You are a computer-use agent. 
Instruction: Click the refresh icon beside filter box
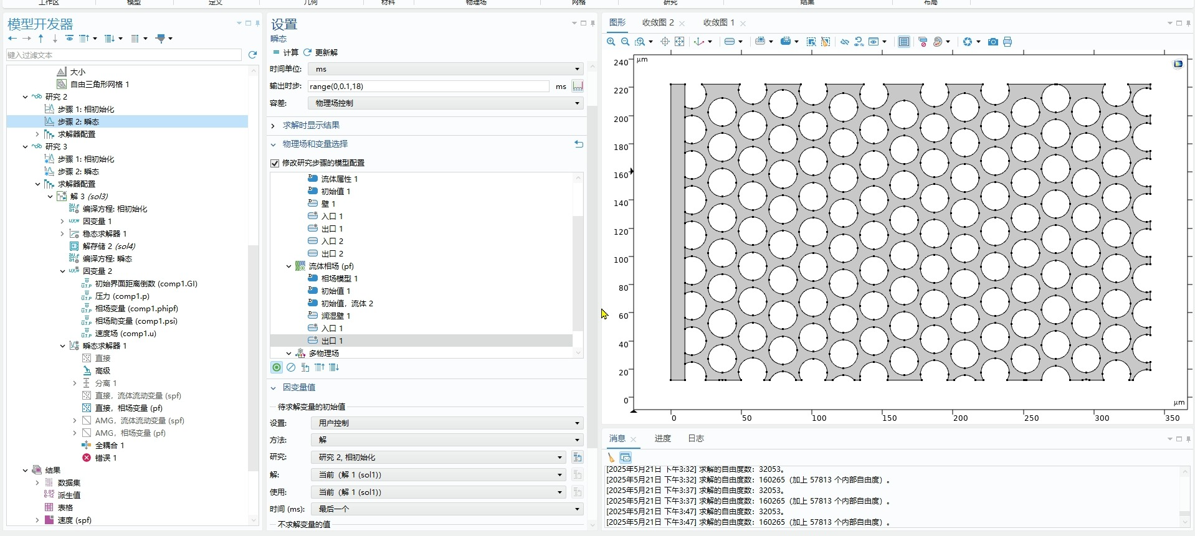[x=252, y=55]
